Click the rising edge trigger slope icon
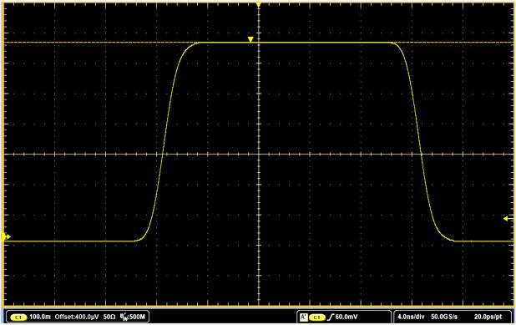516x325 pixels. click(x=331, y=317)
